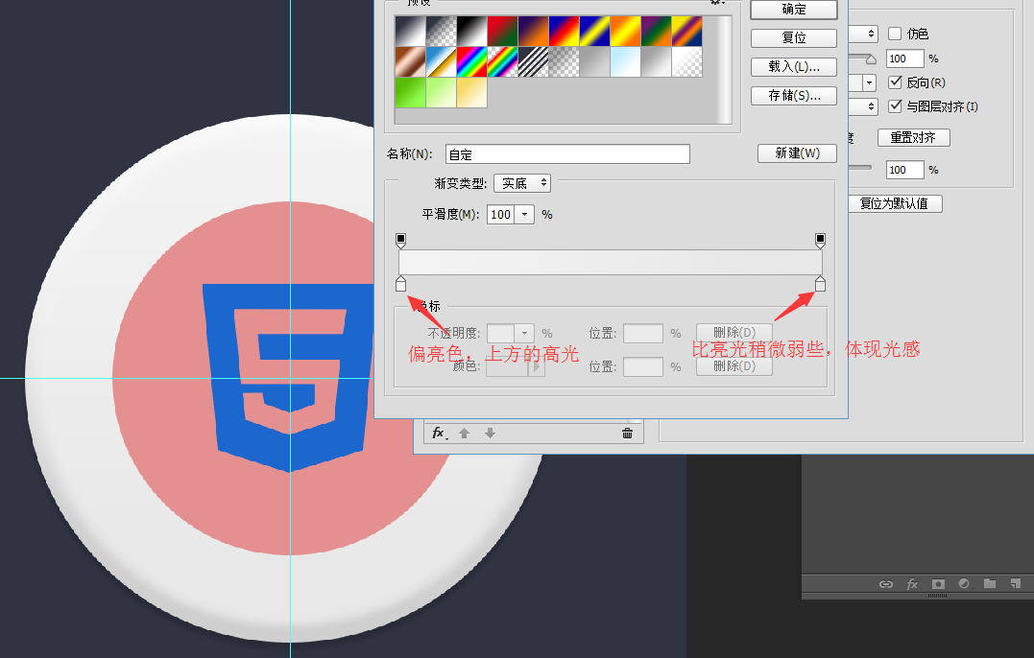
Task: Choose the blue-yellow-blue gradient preset
Action: [595, 31]
